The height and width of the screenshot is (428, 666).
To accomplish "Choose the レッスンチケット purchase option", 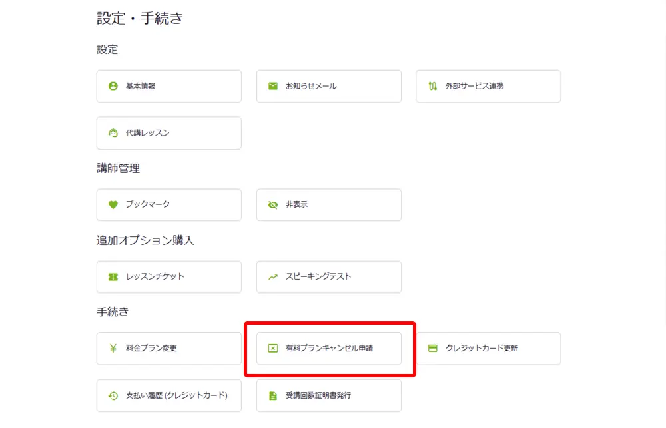I will (168, 277).
